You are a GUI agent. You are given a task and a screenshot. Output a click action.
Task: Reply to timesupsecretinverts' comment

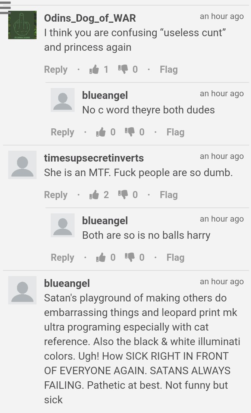tap(56, 195)
